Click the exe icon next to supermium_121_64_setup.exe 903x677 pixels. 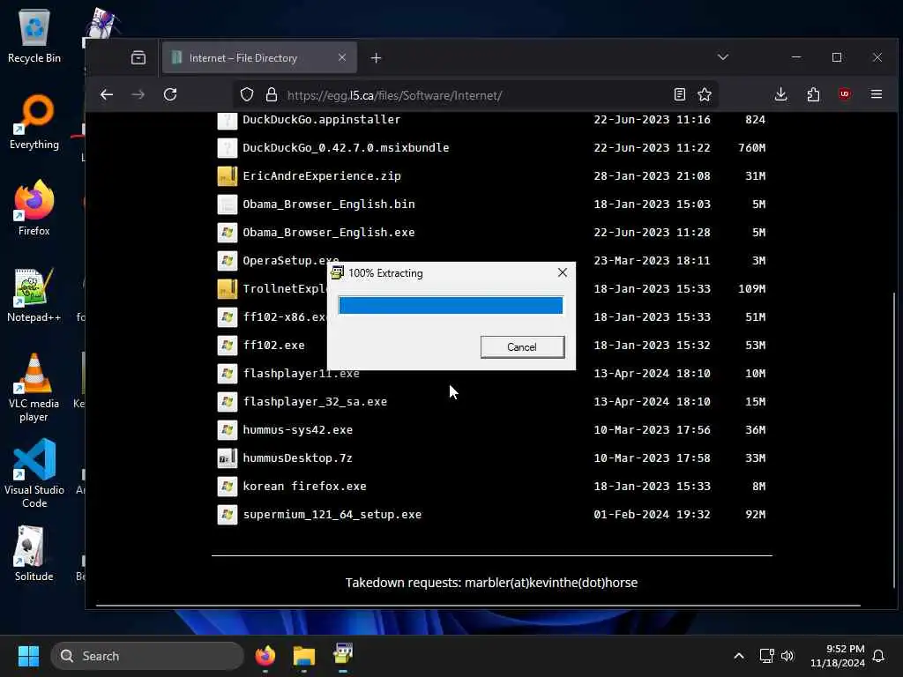tap(227, 515)
